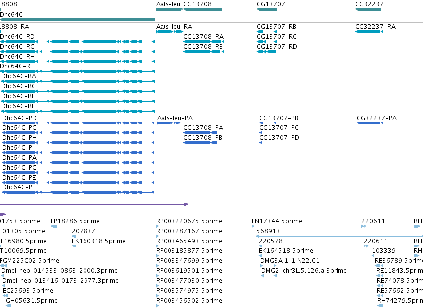
Task: Click EST LP18286.5prime label
Action: coord(75,221)
